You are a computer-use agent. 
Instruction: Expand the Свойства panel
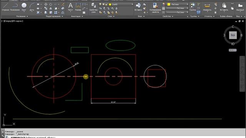(168, 16)
